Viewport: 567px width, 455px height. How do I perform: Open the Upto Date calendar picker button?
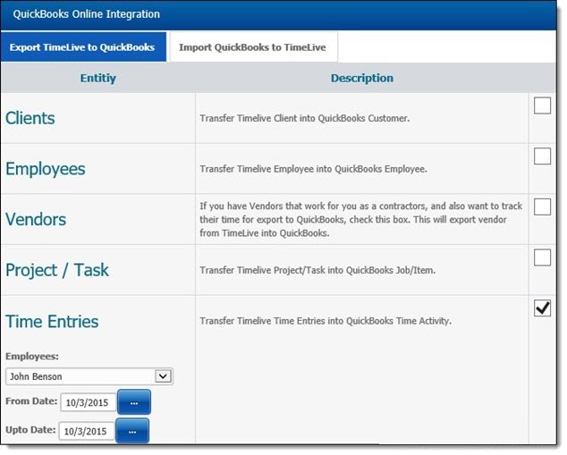click(132, 431)
